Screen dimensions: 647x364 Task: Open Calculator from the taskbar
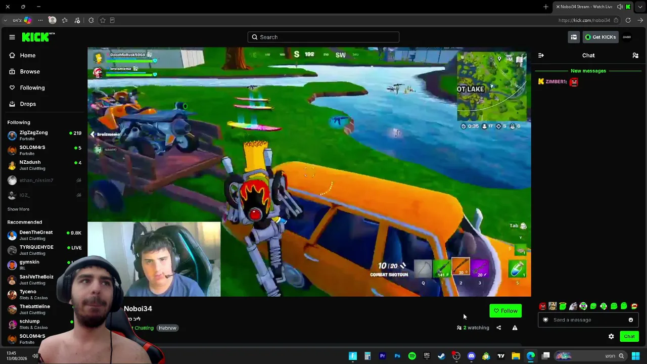[x=367, y=356]
